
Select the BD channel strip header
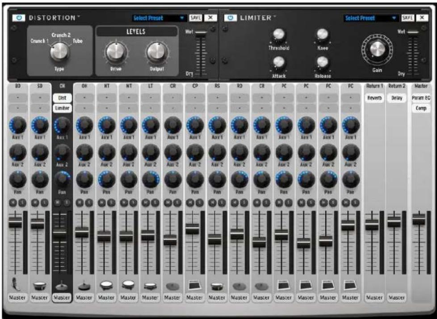tap(17, 86)
